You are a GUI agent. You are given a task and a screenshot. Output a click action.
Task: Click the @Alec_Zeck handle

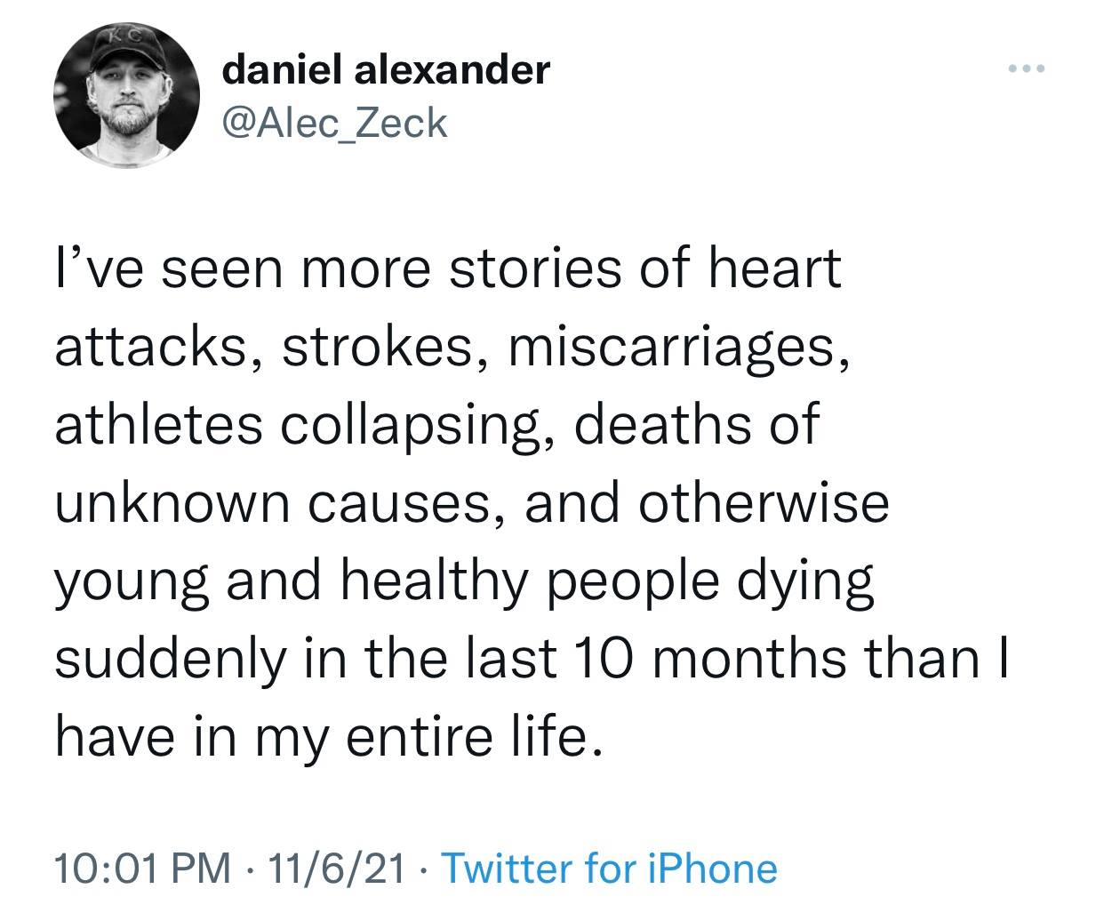pyautogui.click(x=334, y=123)
